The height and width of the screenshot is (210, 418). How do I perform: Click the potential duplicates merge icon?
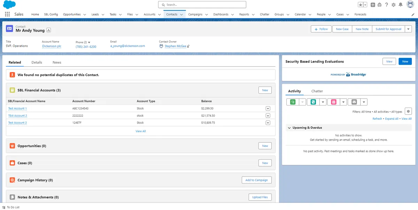pos(12,75)
